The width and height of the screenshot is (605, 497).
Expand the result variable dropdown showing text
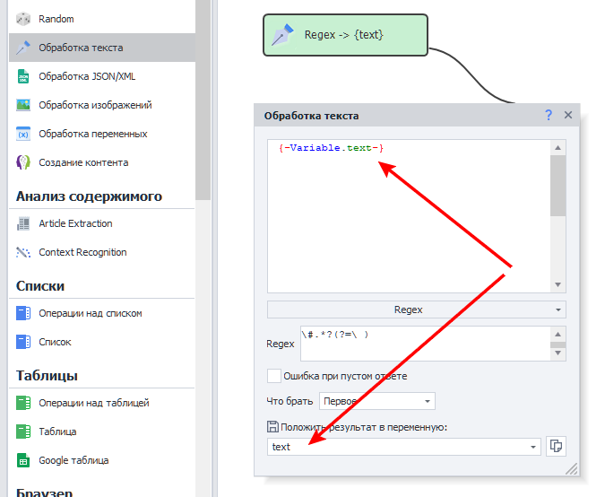pos(532,447)
